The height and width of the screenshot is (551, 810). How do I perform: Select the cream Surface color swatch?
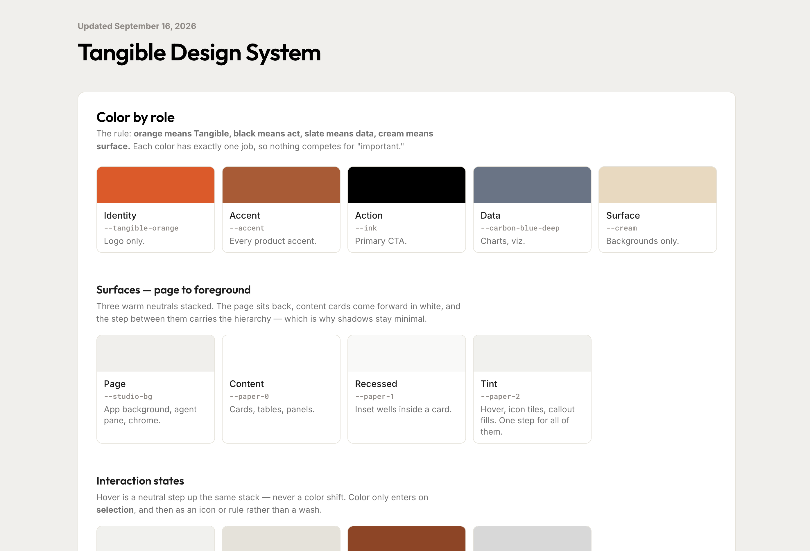point(657,185)
